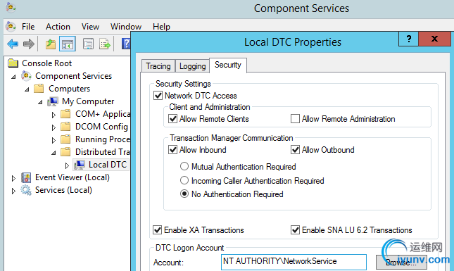The image size is (454, 271).
Task: Click the Account text field
Action: (x=294, y=262)
